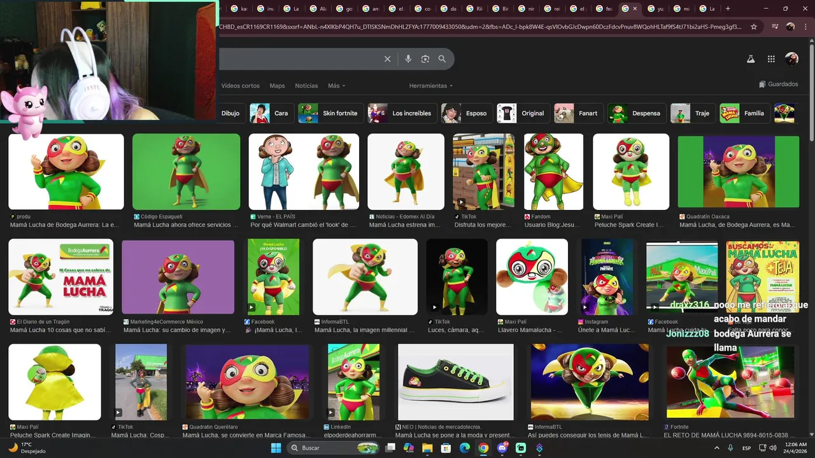Viewport: 815px width, 458px height.
Task: Show hidden system tray icons
Action: coord(718,448)
